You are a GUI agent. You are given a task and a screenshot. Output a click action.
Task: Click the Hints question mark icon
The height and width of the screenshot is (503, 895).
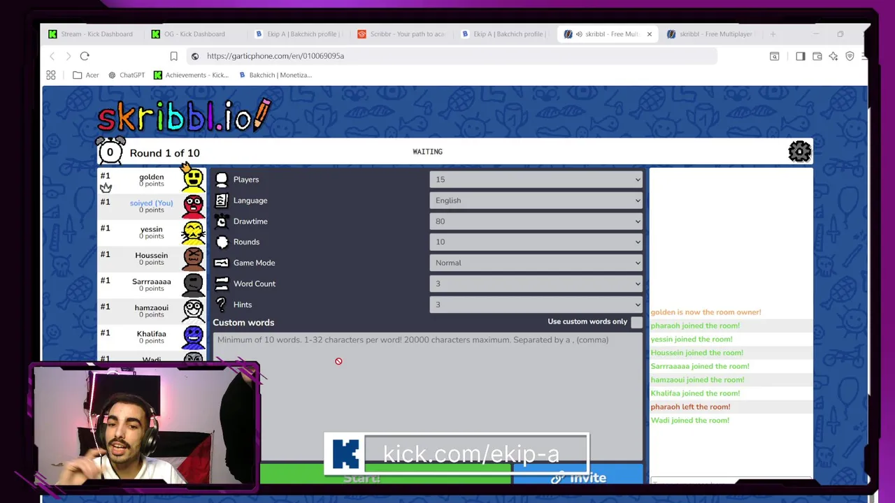click(221, 305)
